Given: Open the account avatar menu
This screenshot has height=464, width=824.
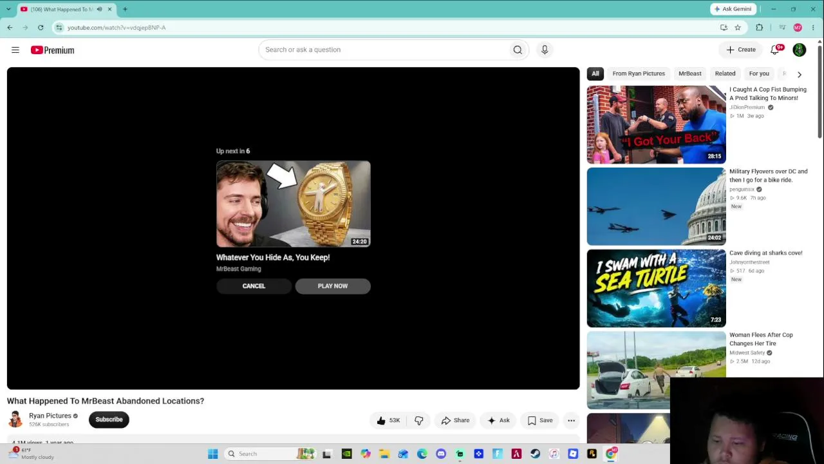Looking at the screenshot, I should point(800,50).
